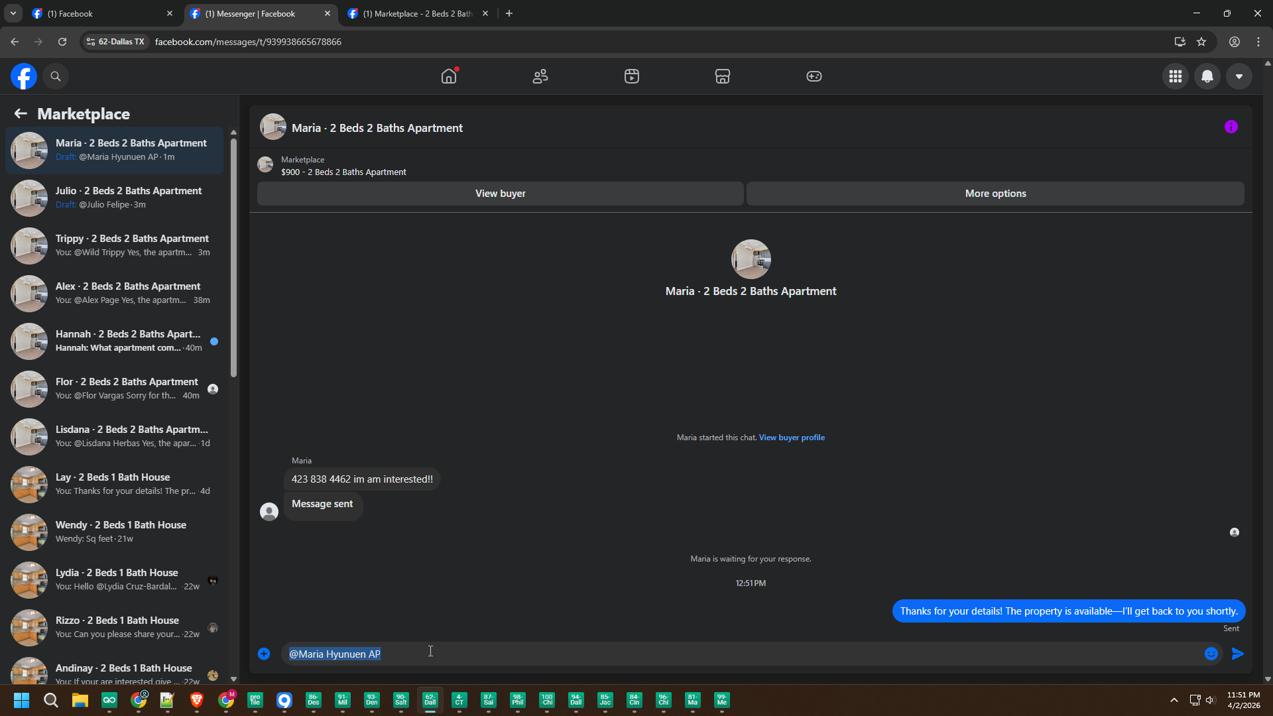This screenshot has height=716, width=1273.
Task: Select the Maria 2 Beds 2 Baths conversation
Action: (x=115, y=150)
